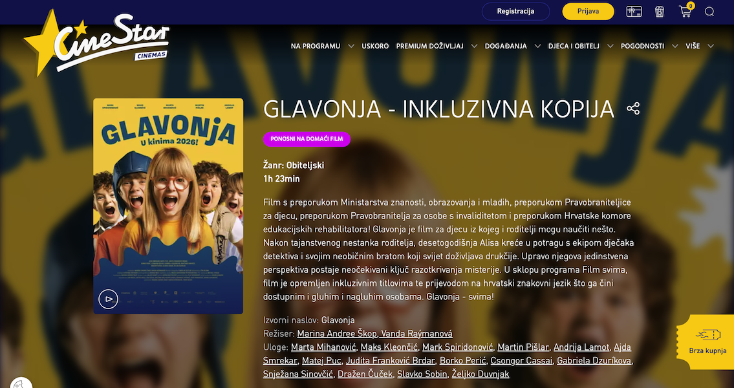Image resolution: width=734 pixels, height=388 pixels.
Task: Expand the Na programu menu chevron
Action: coord(351,46)
